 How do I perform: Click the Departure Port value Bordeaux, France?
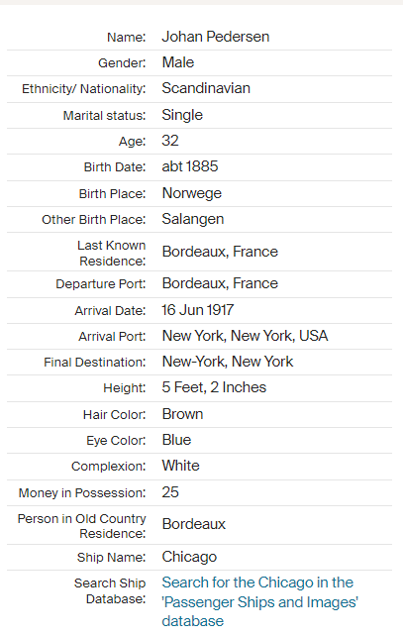coord(220,283)
